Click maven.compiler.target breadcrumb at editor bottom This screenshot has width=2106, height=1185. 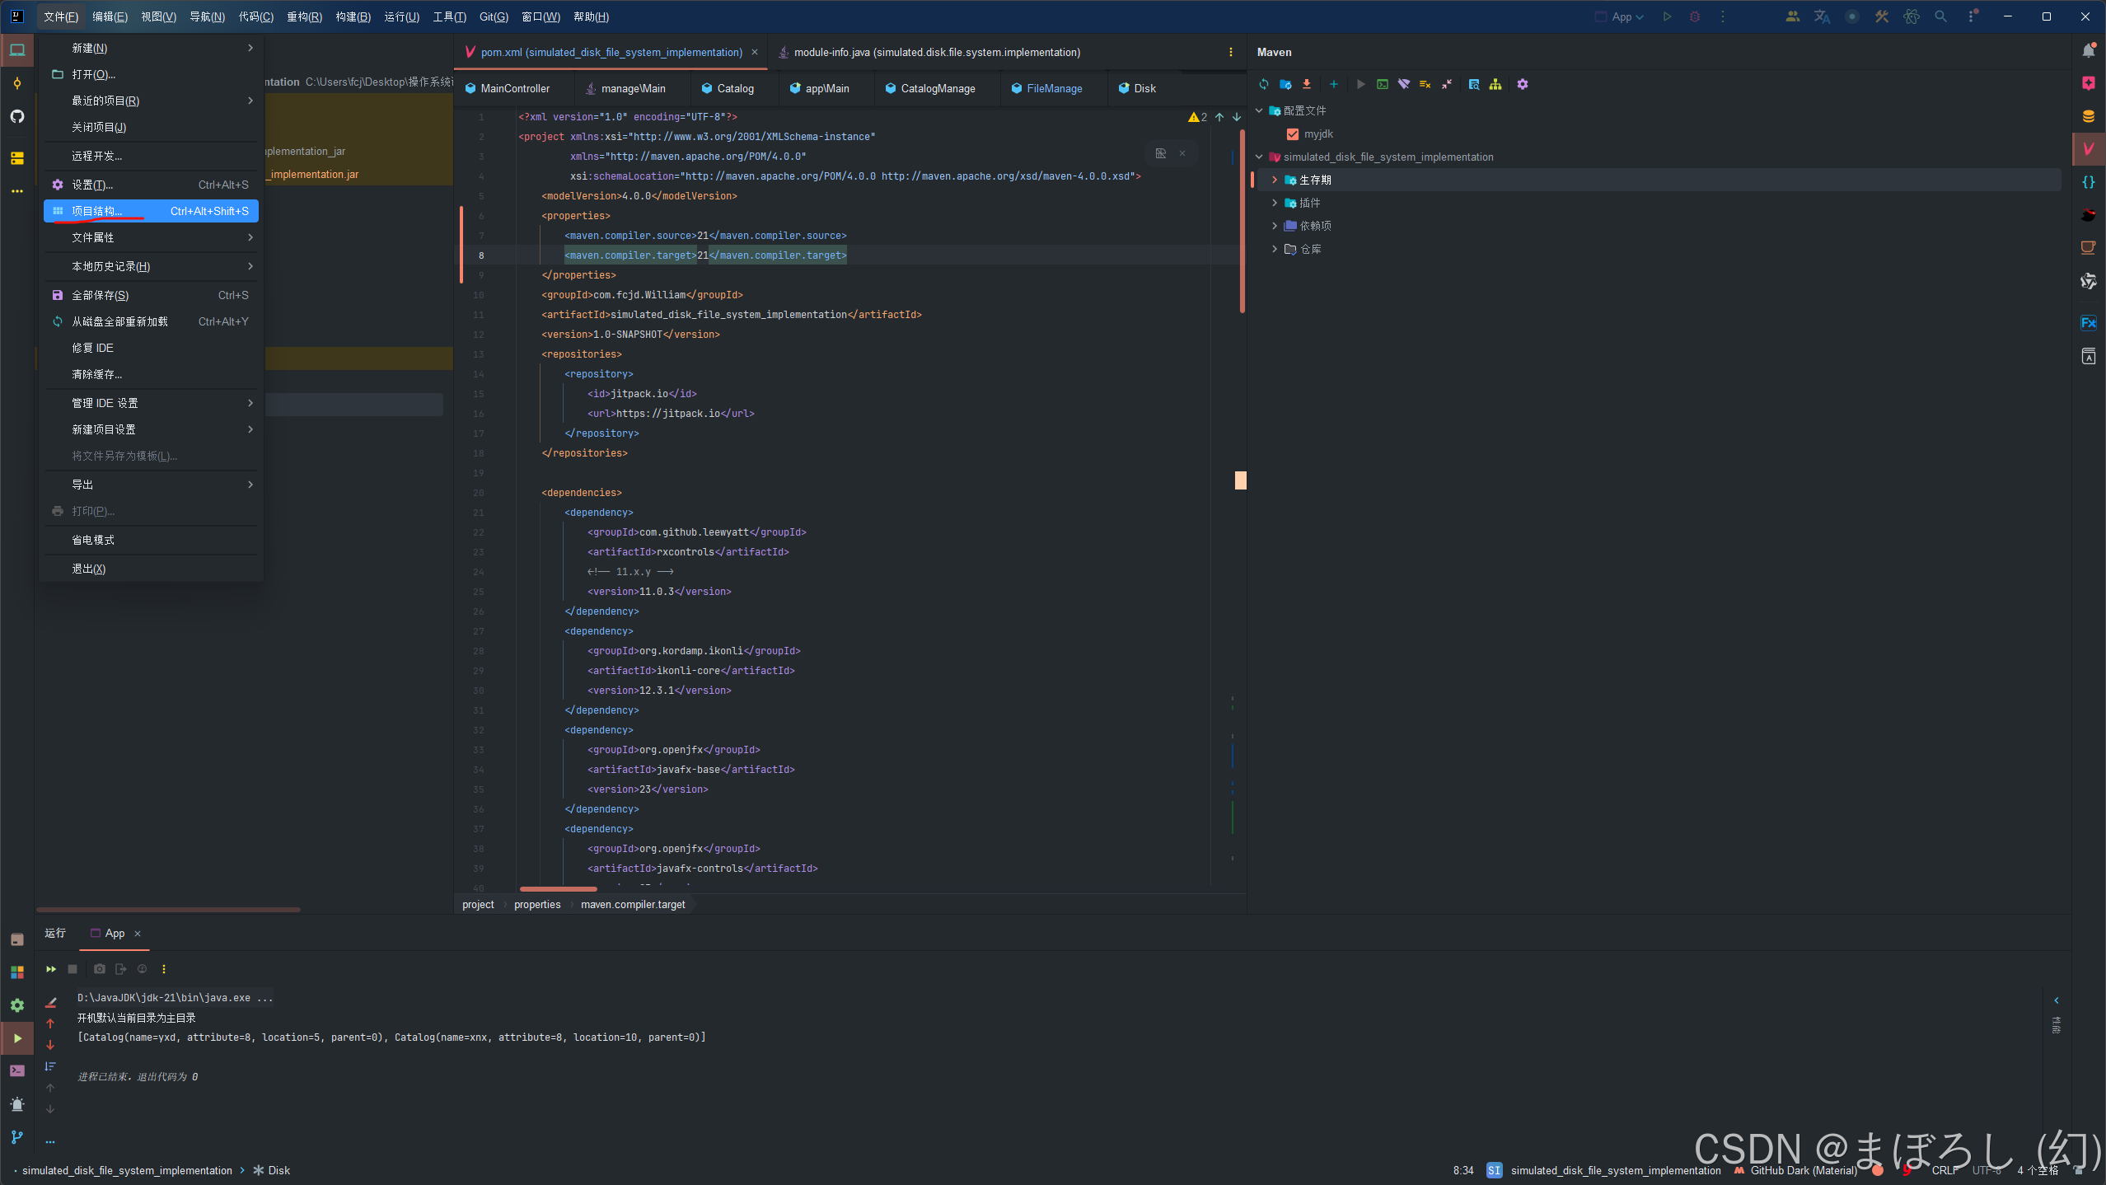click(633, 905)
